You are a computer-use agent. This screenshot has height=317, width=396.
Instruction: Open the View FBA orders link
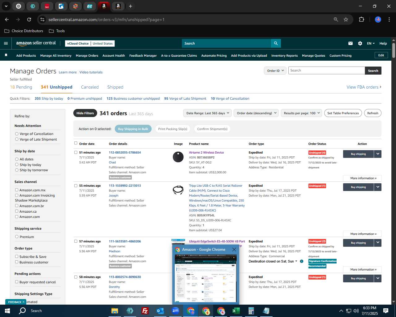pyautogui.click(x=364, y=87)
